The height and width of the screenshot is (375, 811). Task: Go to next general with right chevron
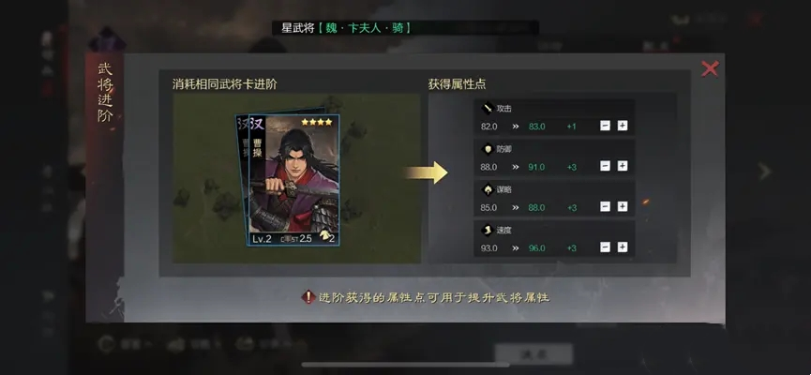pos(764,172)
